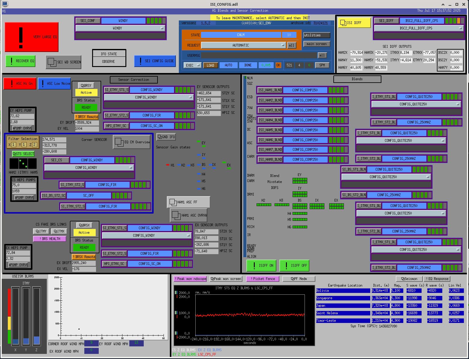
Task: Click the ASC Low Noise blue button
Action: pyautogui.click(x=55, y=84)
